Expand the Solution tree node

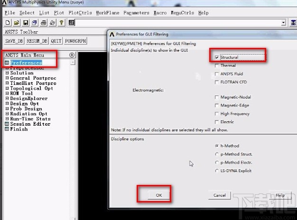tap(7, 73)
